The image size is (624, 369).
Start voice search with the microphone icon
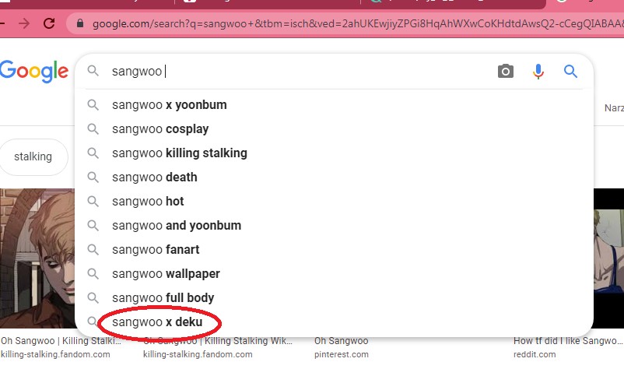coord(538,72)
